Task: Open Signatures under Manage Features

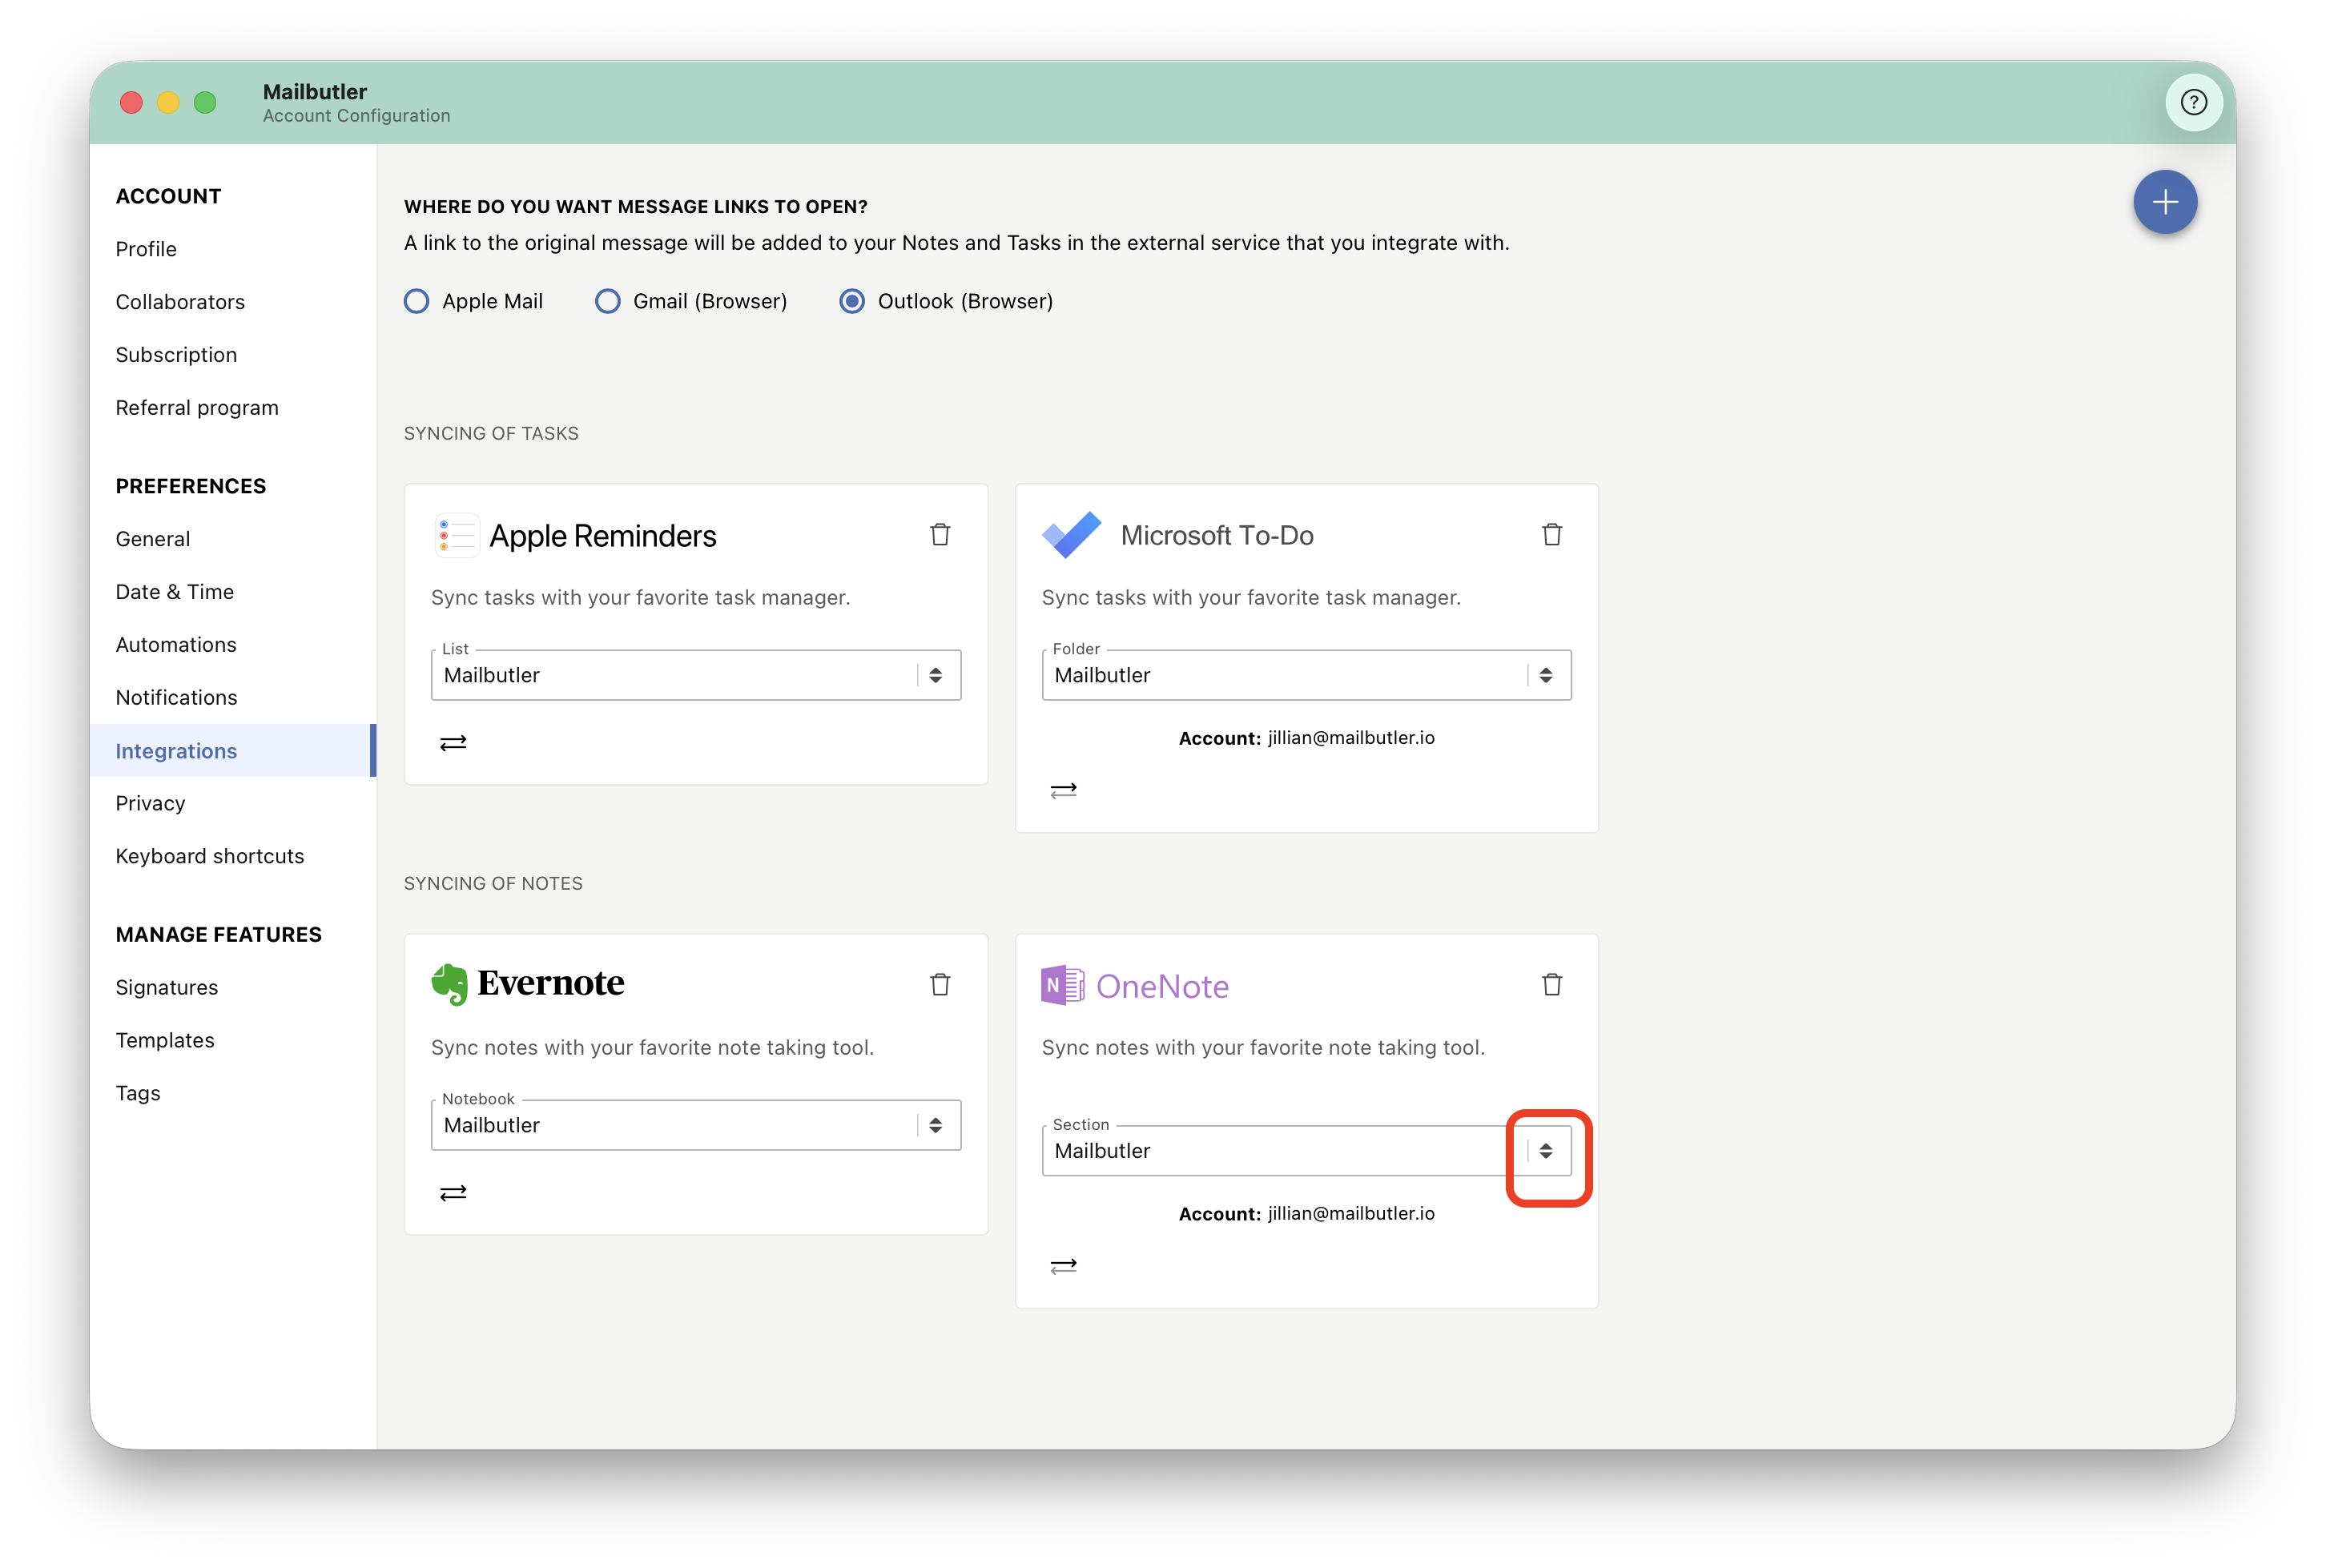Action: coord(167,988)
